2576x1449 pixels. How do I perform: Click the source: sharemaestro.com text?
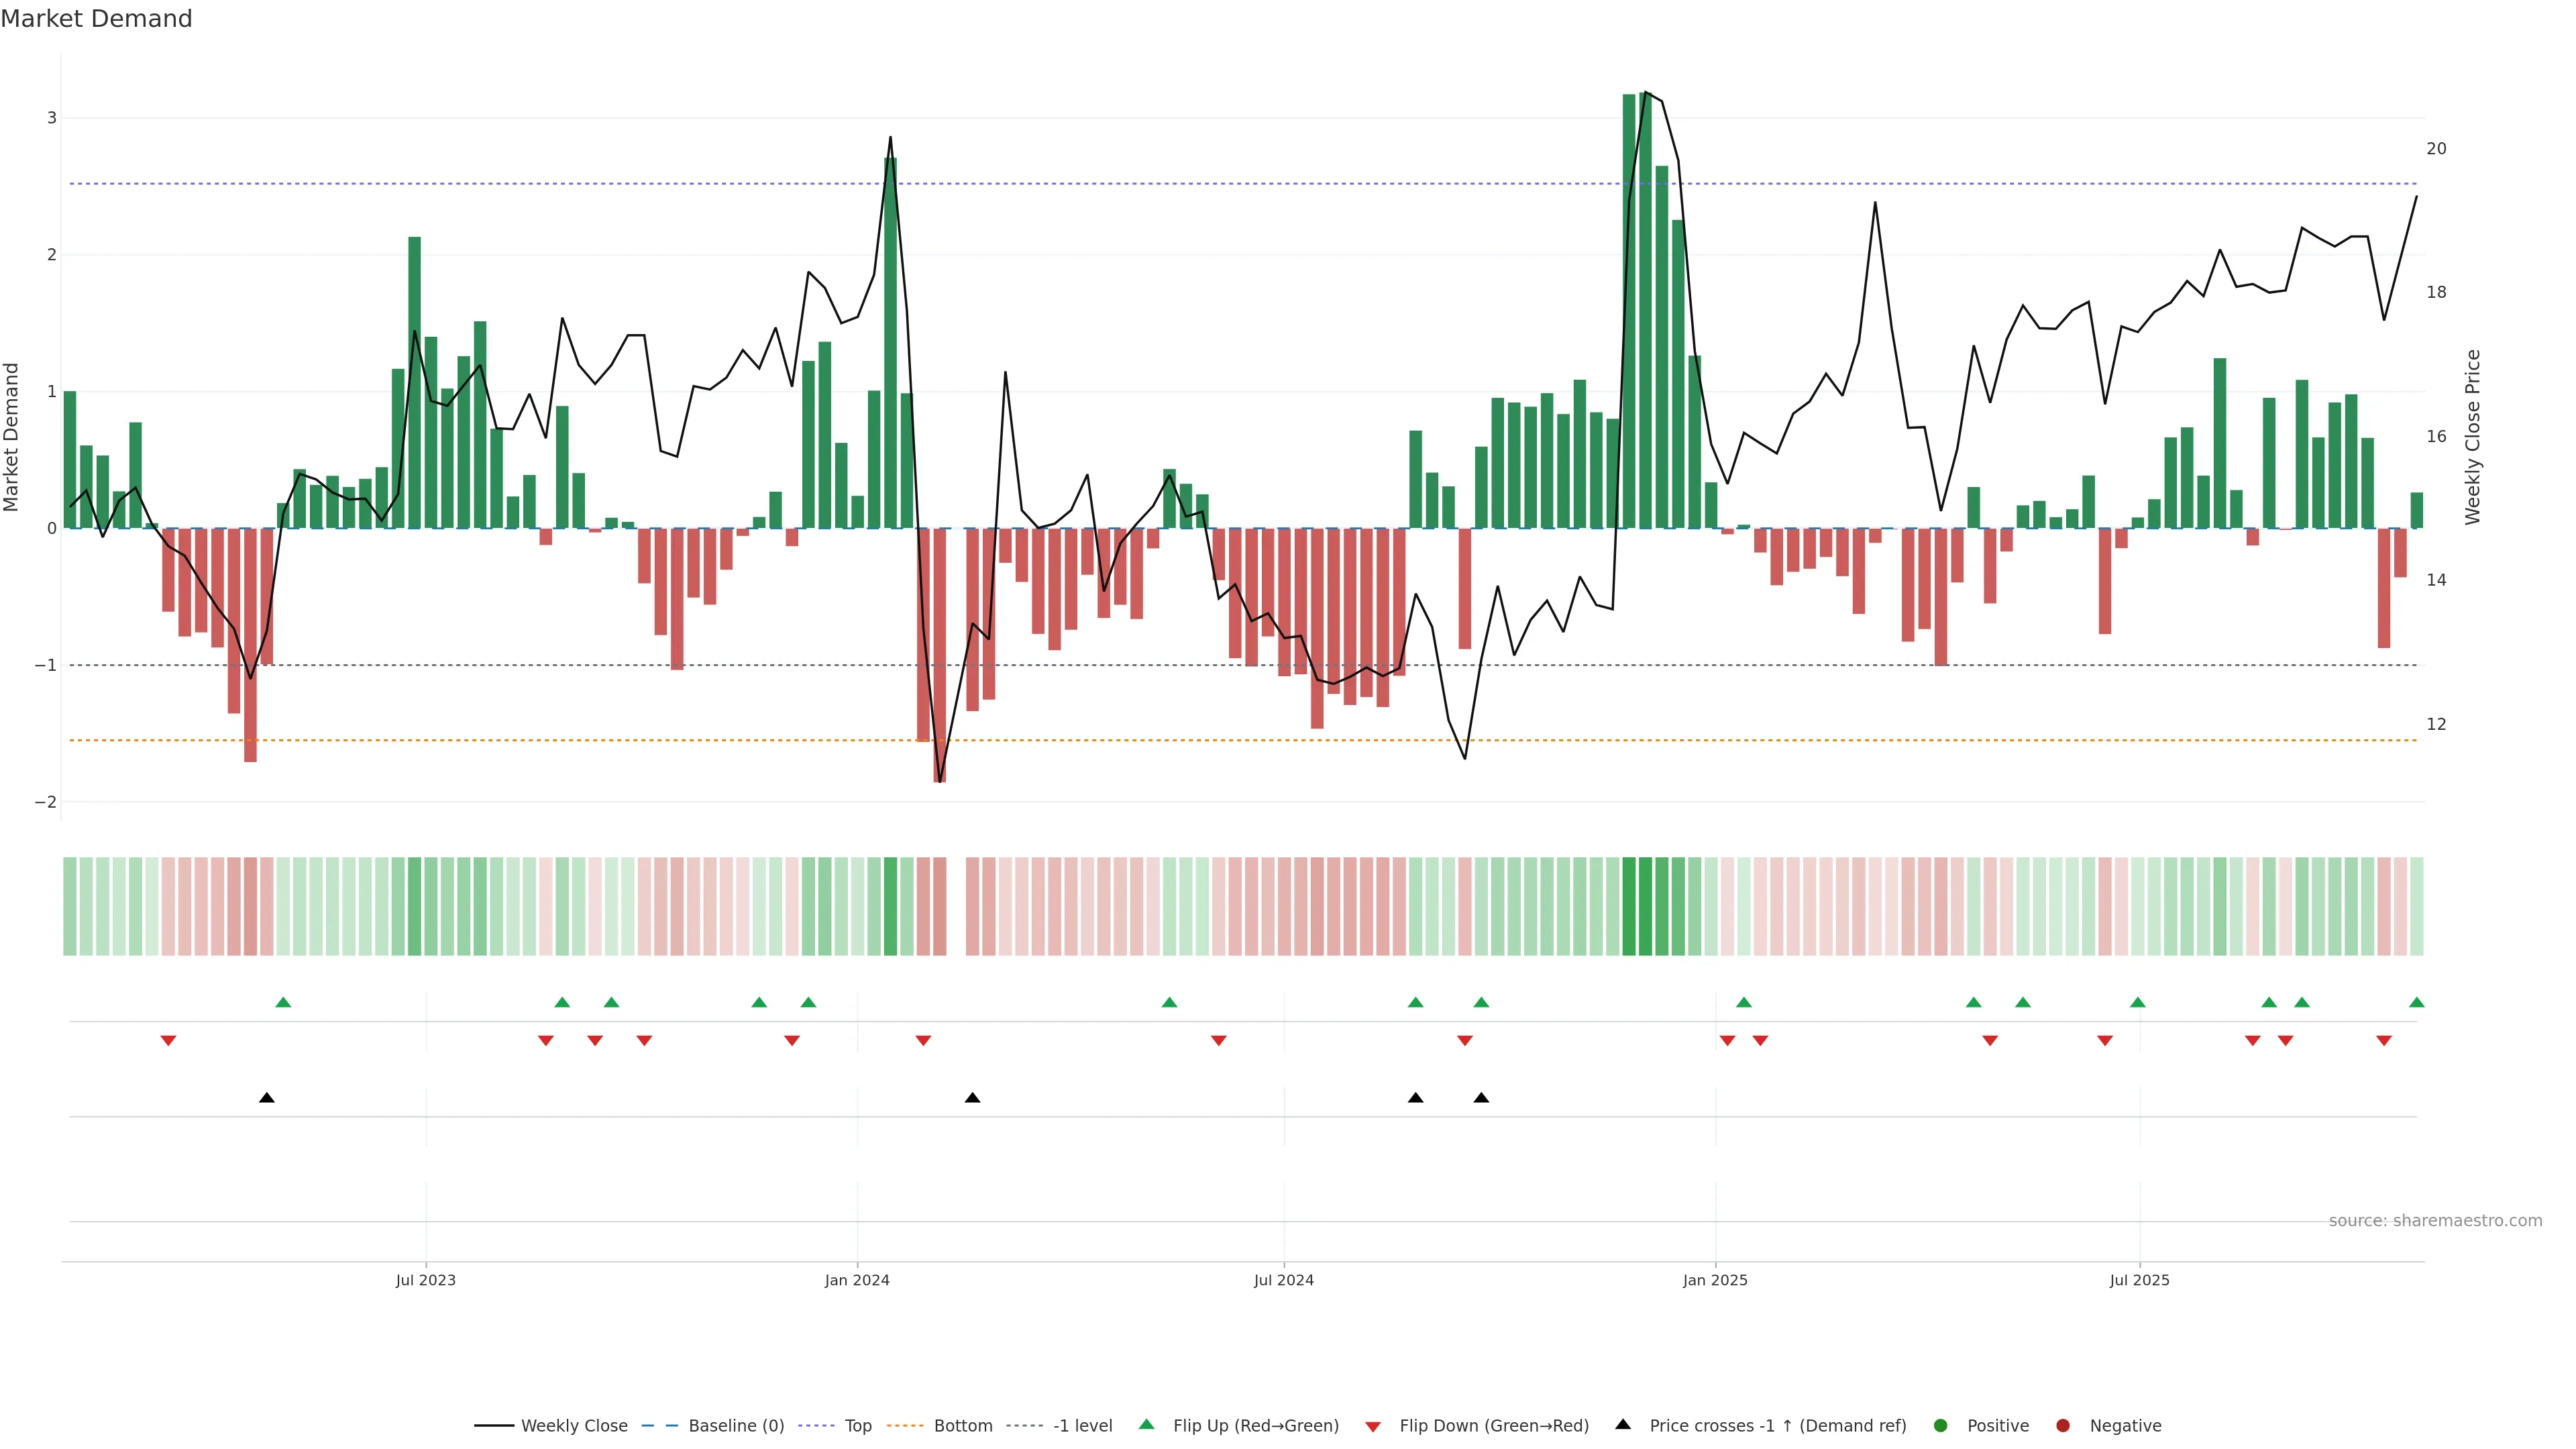[x=2435, y=1221]
